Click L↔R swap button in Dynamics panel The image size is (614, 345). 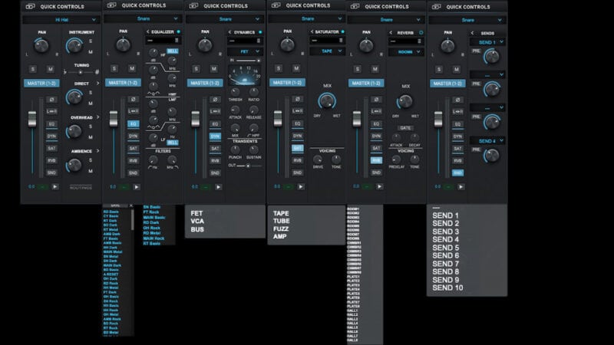[215, 111]
